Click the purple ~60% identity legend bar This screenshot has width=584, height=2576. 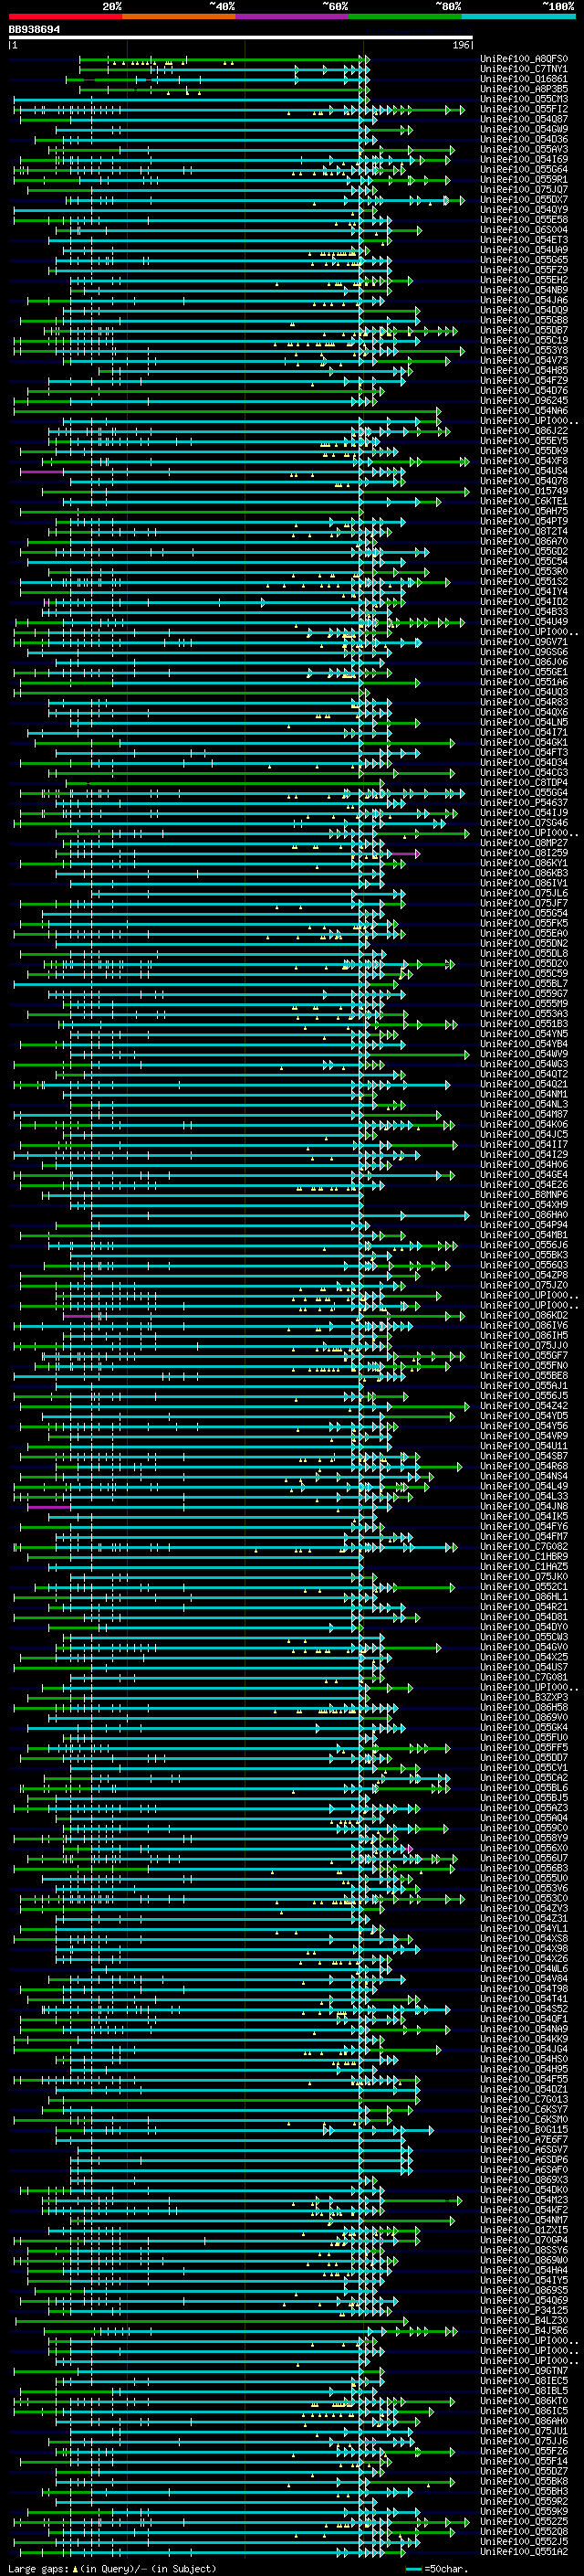coord(293,17)
